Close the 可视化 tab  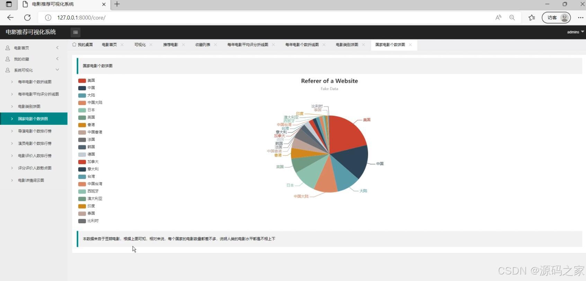(151, 45)
